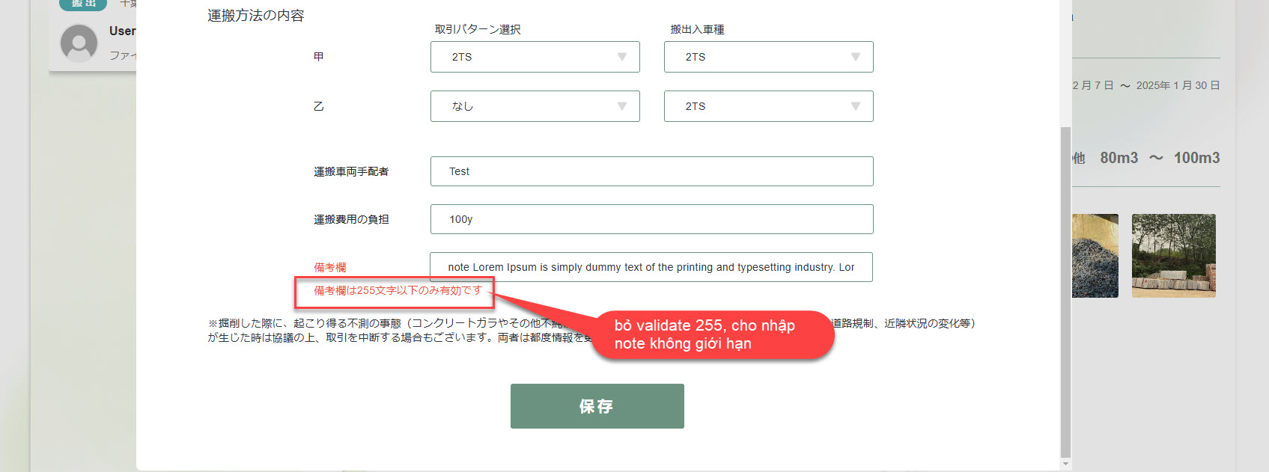This screenshot has height=472, width=1269.
Task: Open the stone blocks photo thumbnail
Action: click(x=1173, y=256)
